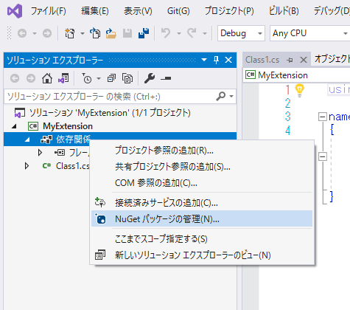Open the Git(G) menu

pos(178,11)
